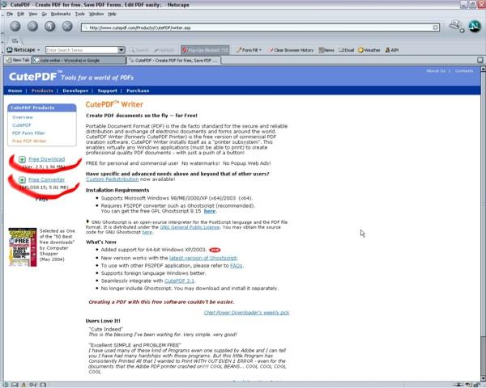Click the Search button in the Netscape toolbar
Viewport: 486px width, 388px height.
(139, 50)
